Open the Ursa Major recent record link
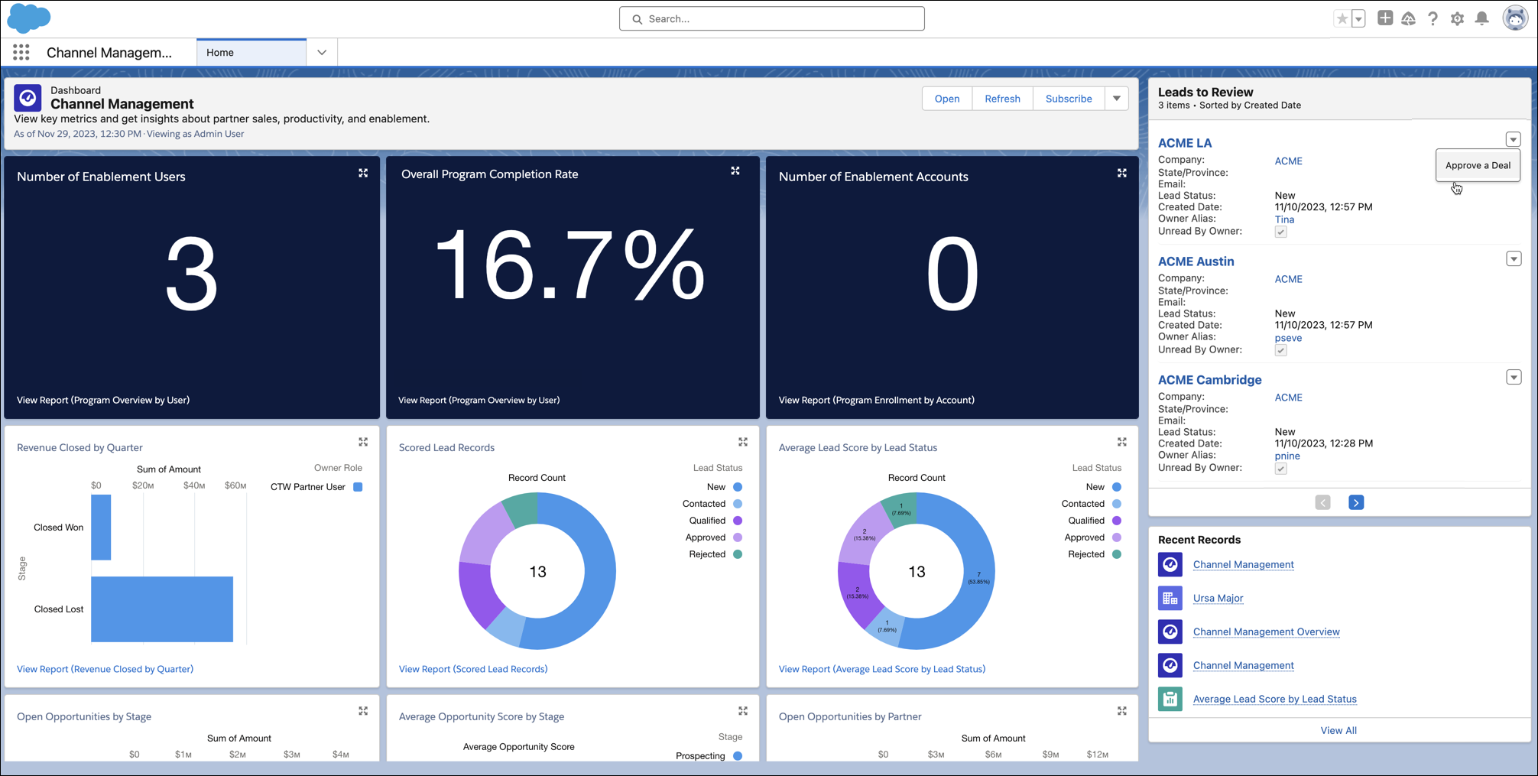This screenshot has height=776, width=1538. 1218,598
